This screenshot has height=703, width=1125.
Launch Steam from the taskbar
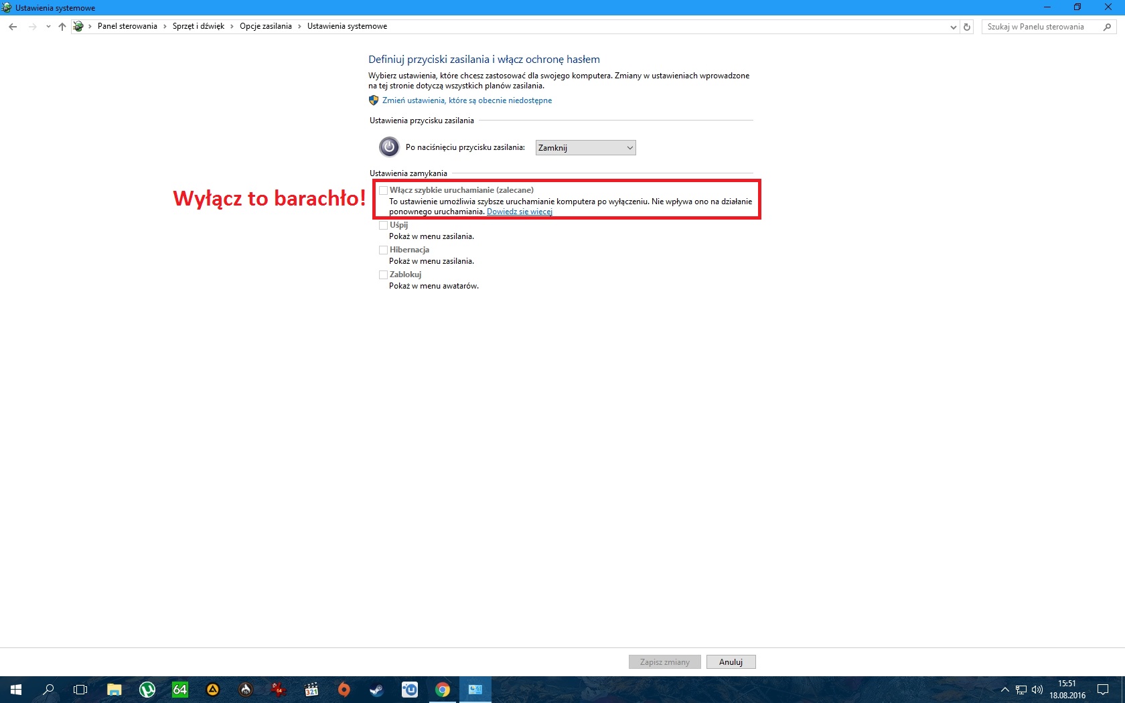pyautogui.click(x=376, y=690)
